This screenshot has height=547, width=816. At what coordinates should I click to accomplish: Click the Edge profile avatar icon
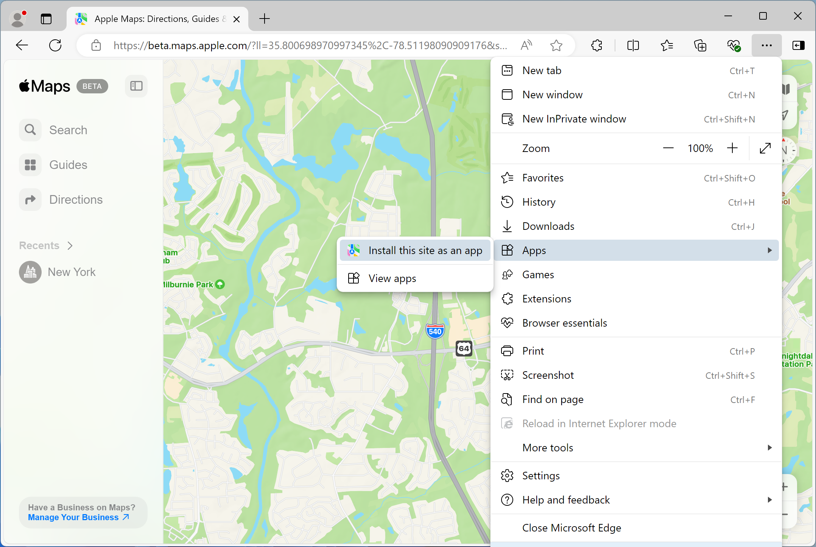point(18,18)
